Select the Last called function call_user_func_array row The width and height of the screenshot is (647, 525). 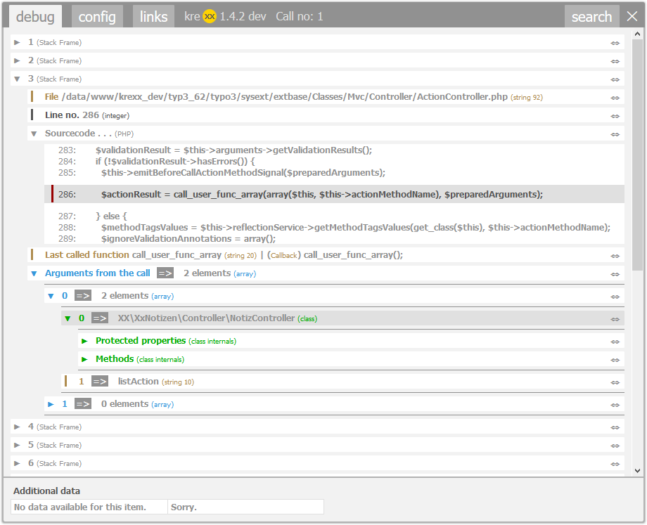click(x=328, y=255)
